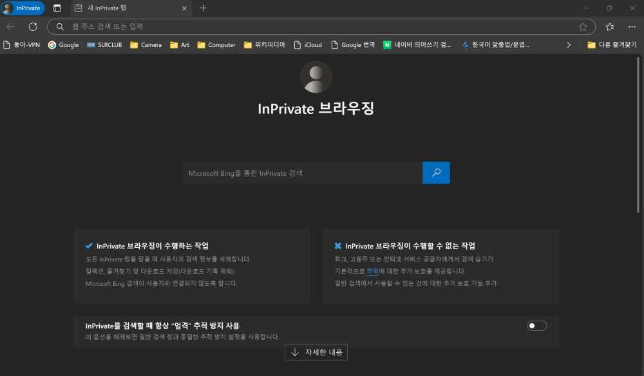644x376 pixels.
Task: Expand the Art bookmarks folder
Action: point(180,44)
